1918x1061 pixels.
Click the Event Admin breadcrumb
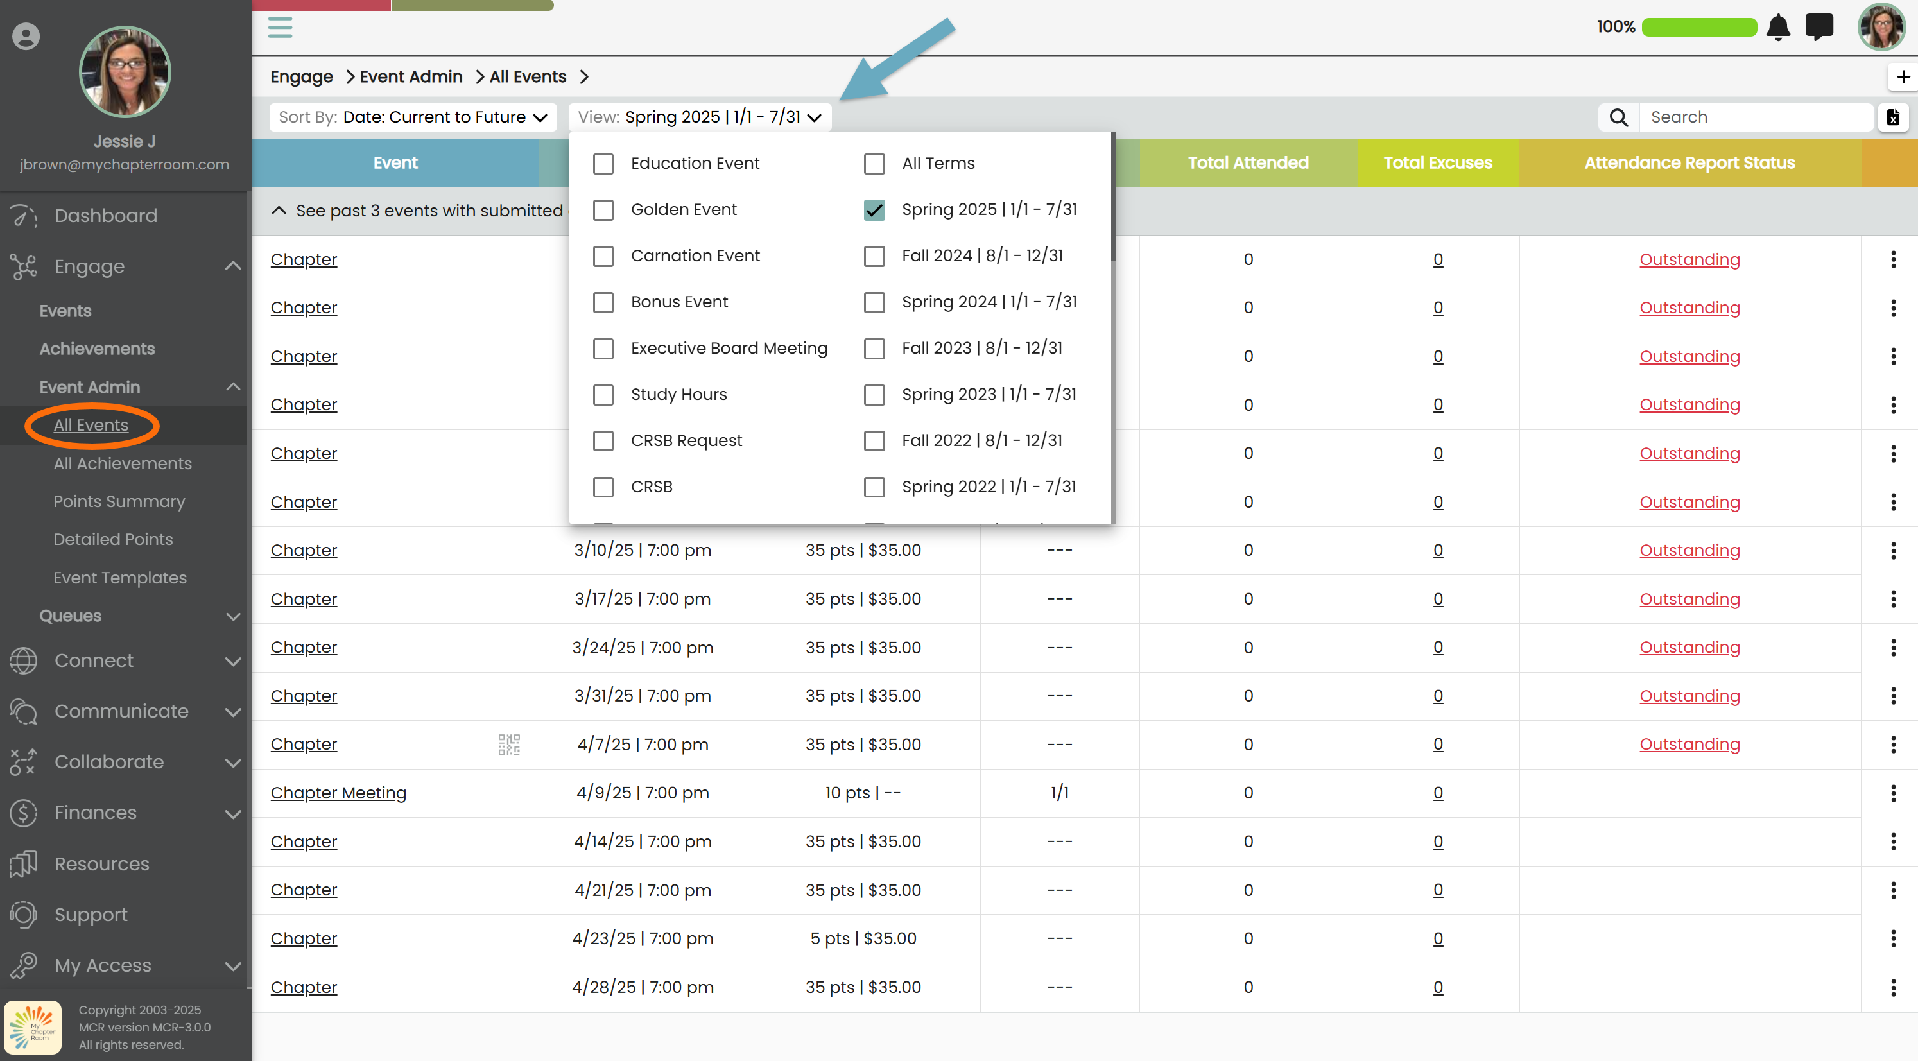click(x=411, y=76)
